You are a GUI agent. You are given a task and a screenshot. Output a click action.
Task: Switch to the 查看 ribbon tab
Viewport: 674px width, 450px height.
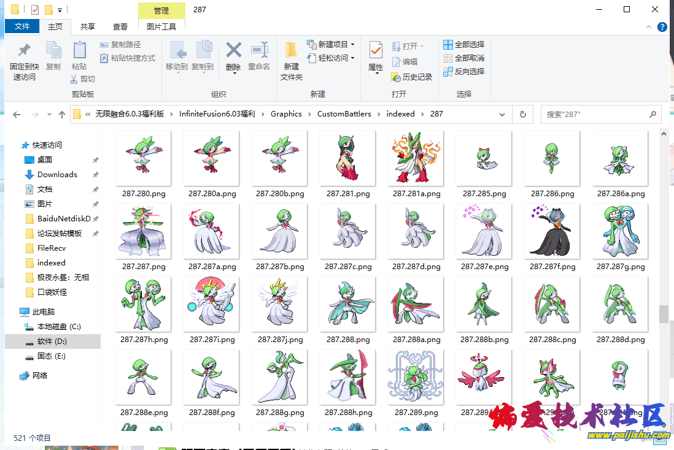tap(120, 27)
